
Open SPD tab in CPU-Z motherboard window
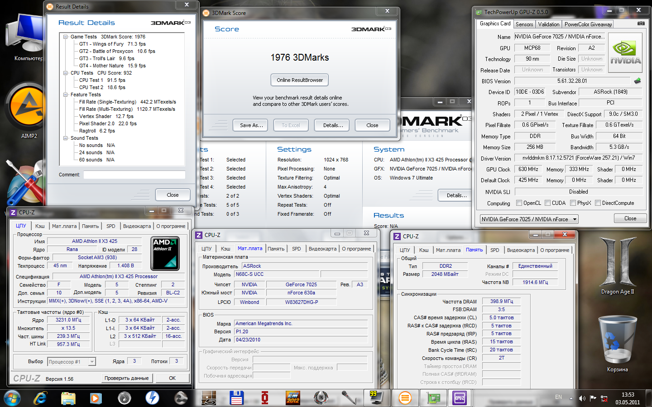(297, 249)
